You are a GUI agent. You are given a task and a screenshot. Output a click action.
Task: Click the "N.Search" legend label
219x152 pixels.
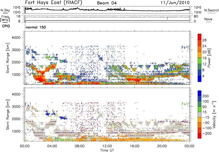point(211,10)
